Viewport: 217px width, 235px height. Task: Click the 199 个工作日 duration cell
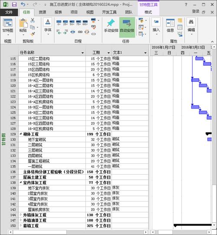coord(99,134)
